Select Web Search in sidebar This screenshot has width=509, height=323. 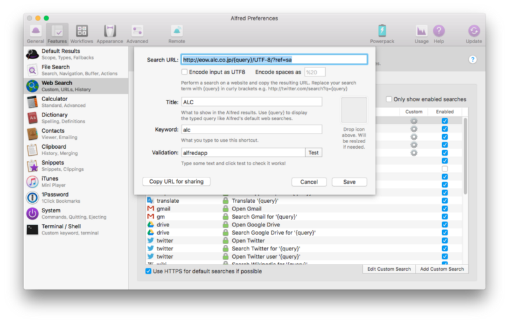coord(76,86)
